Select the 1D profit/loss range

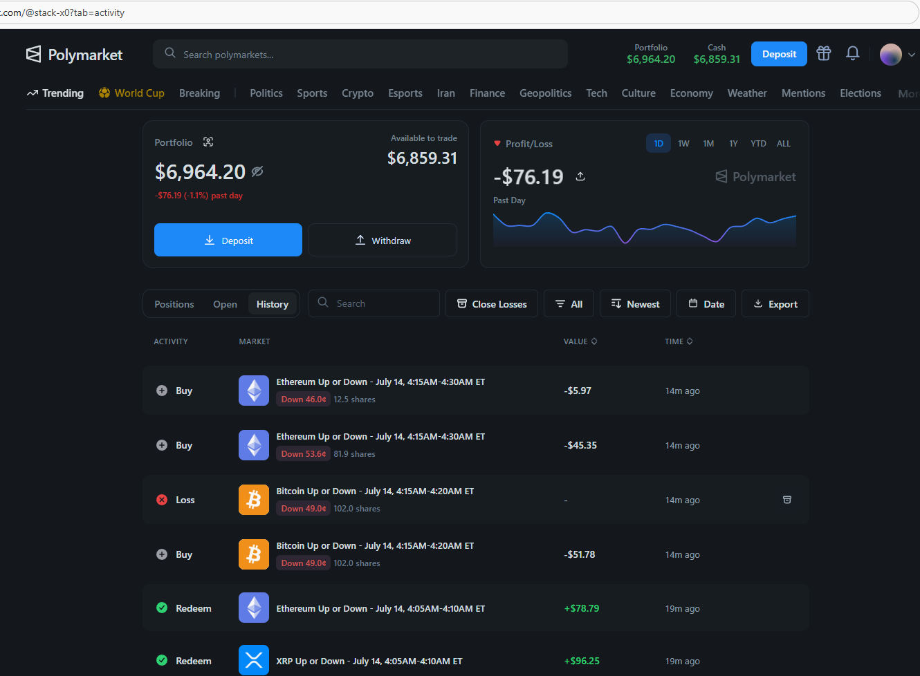pos(659,143)
